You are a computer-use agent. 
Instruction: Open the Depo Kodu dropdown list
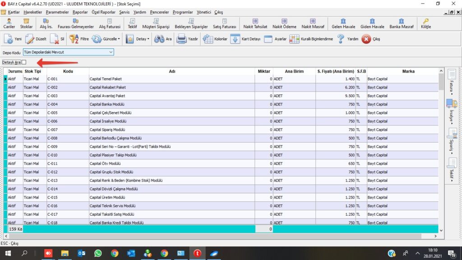click(x=111, y=52)
